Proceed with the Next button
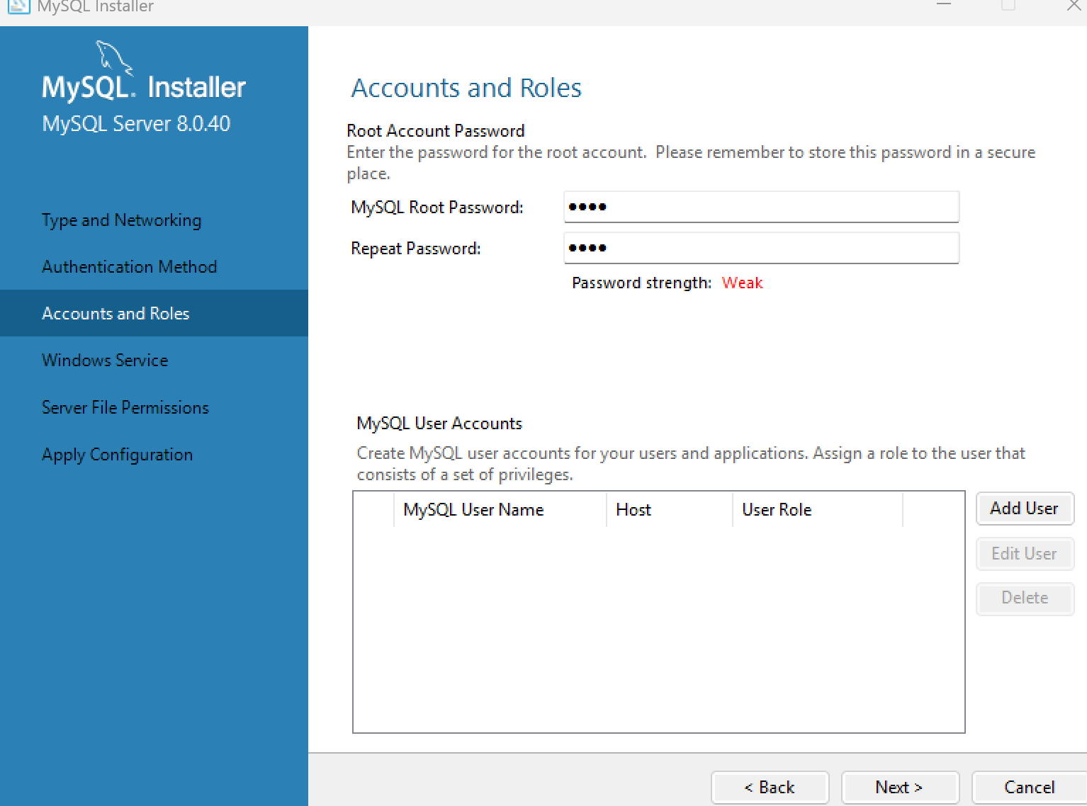This screenshot has width=1087, height=806. coord(900,788)
